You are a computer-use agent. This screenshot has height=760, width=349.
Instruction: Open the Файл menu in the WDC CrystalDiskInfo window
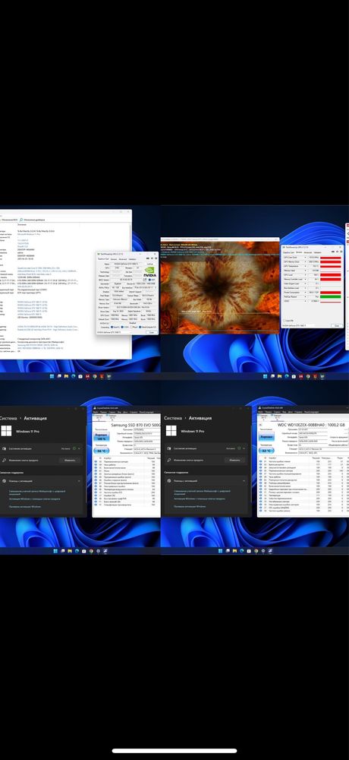tap(261, 412)
